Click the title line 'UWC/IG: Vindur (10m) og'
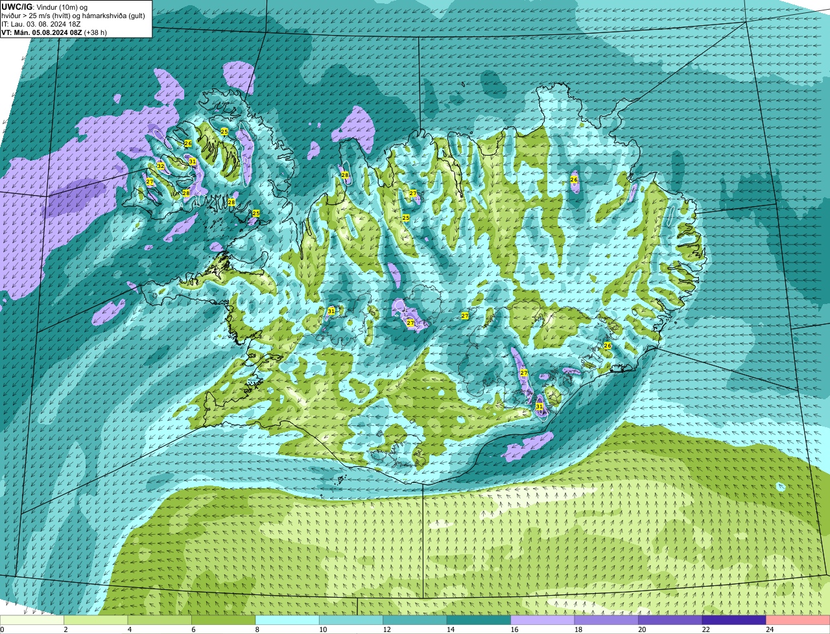This screenshot has width=830, height=634. click(44, 6)
